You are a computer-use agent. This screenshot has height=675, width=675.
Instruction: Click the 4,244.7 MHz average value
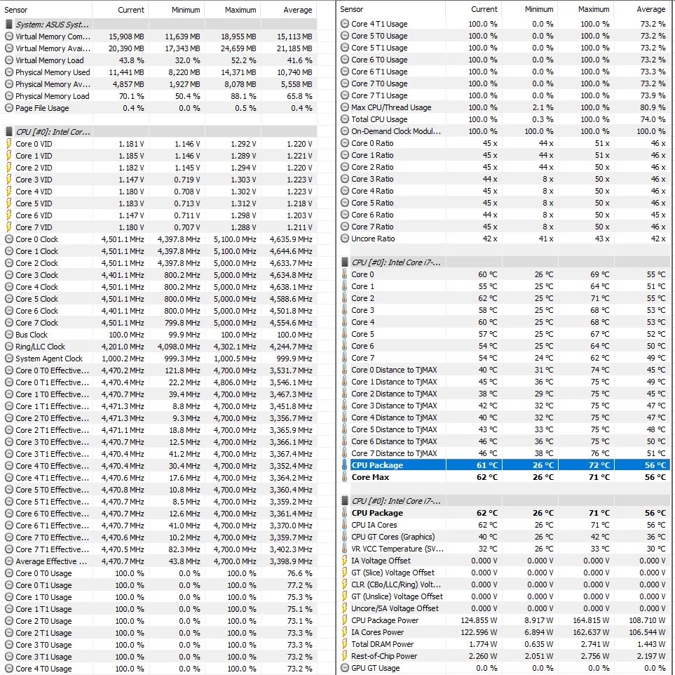pos(291,346)
